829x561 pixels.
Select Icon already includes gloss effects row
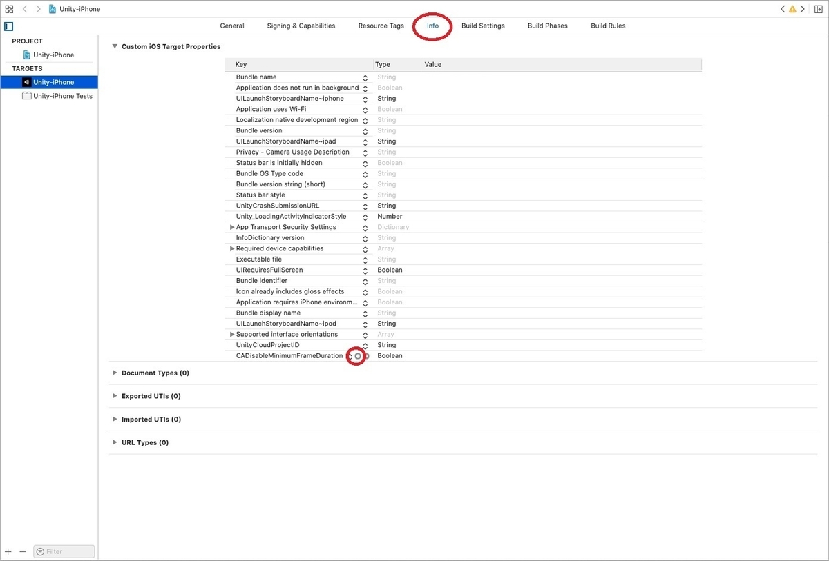point(463,291)
